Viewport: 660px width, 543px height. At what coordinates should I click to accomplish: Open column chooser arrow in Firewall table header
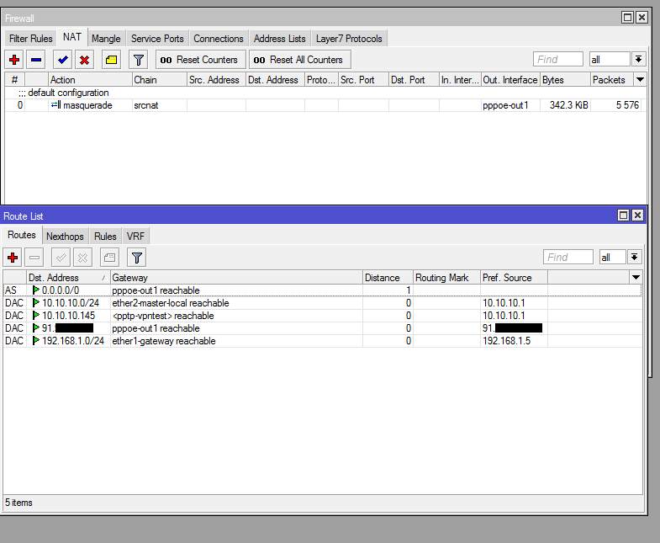(640, 80)
